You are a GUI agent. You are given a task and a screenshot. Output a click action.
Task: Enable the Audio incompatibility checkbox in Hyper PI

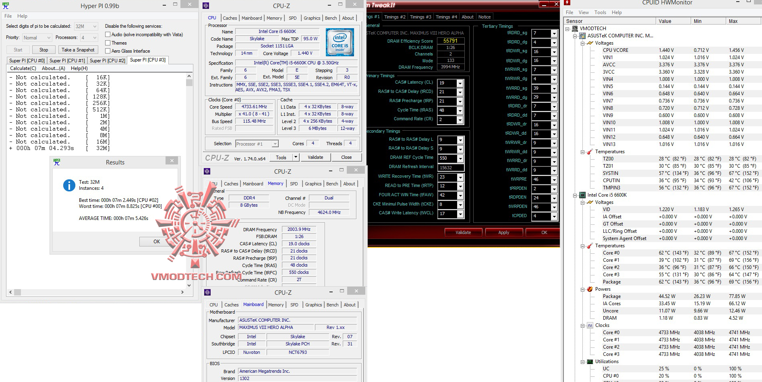pos(107,35)
